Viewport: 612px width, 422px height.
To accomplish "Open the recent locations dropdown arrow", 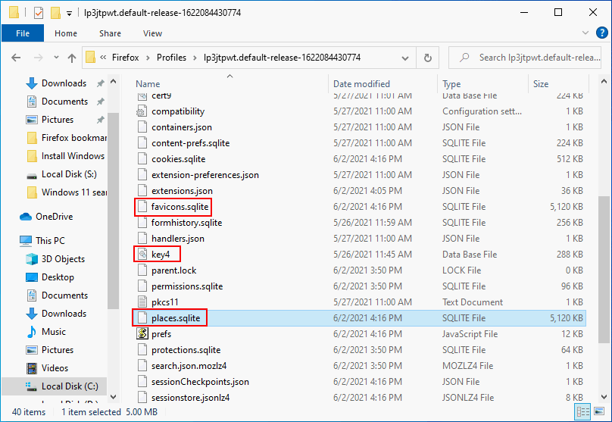I will [x=56, y=58].
